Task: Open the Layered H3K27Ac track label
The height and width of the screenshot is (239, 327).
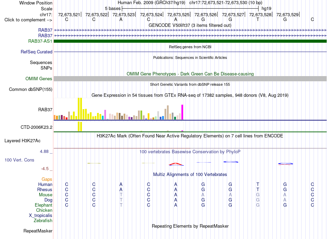Action: click(x=22, y=141)
